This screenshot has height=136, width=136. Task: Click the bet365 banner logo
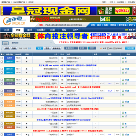tap(105, 19)
